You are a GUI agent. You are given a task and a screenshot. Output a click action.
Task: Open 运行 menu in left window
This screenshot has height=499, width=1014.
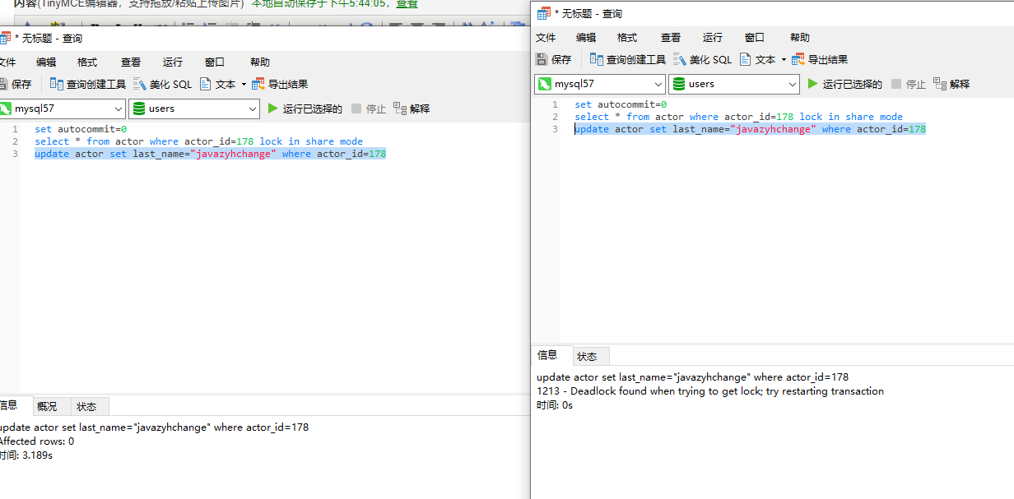173,62
